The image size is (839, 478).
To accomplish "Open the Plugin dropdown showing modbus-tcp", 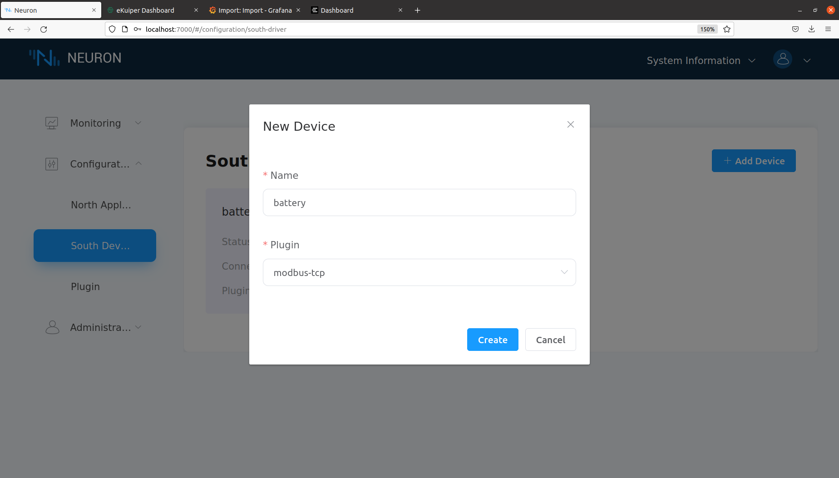I will click(x=419, y=272).
